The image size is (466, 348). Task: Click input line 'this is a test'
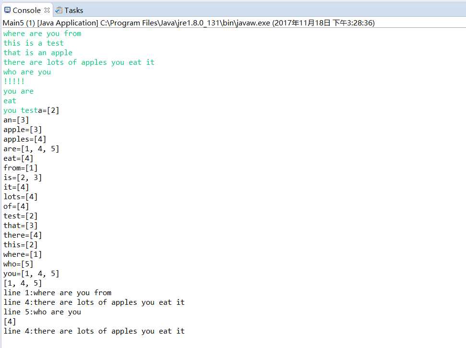point(34,43)
